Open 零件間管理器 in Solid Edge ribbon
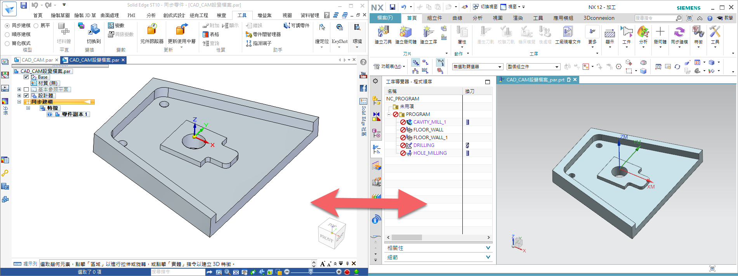The height and width of the screenshot is (276, 738). [x=263, y=34]
